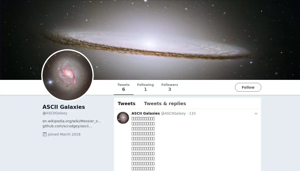Viewport: 300px width, 171px height.
Task: View the Following count list
Action: click(x=145, y=87)
